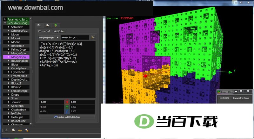Expand the Parametric Surf... tree node
This screenshot has height=139, width=254.
click(5, 19)
